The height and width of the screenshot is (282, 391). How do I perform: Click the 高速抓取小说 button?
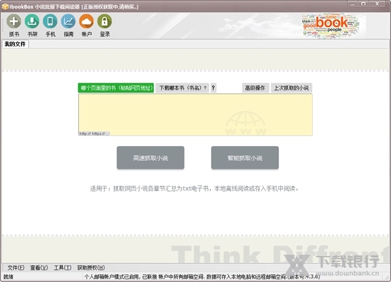pyautogui.click(x=151, y=158)
